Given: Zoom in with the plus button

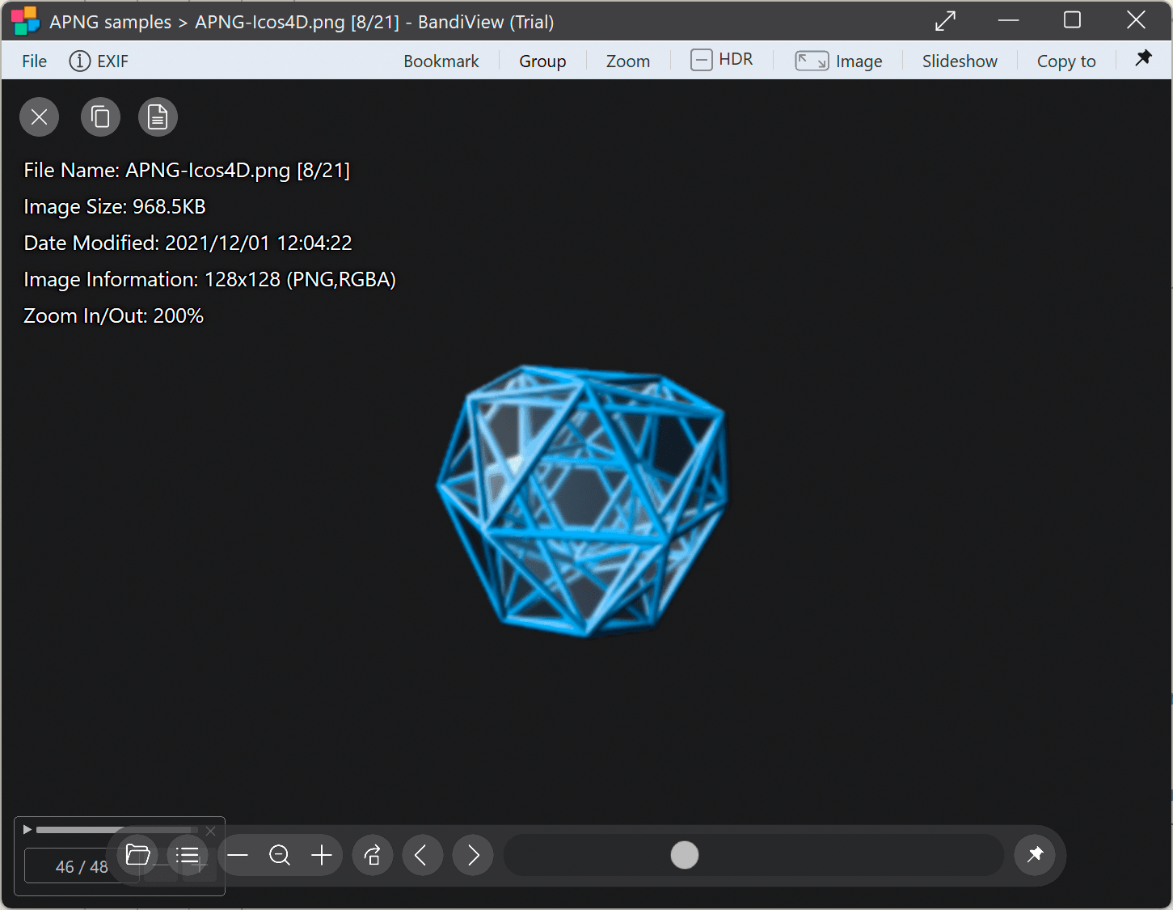Looking at the screenshot, I should click(322, 855).
